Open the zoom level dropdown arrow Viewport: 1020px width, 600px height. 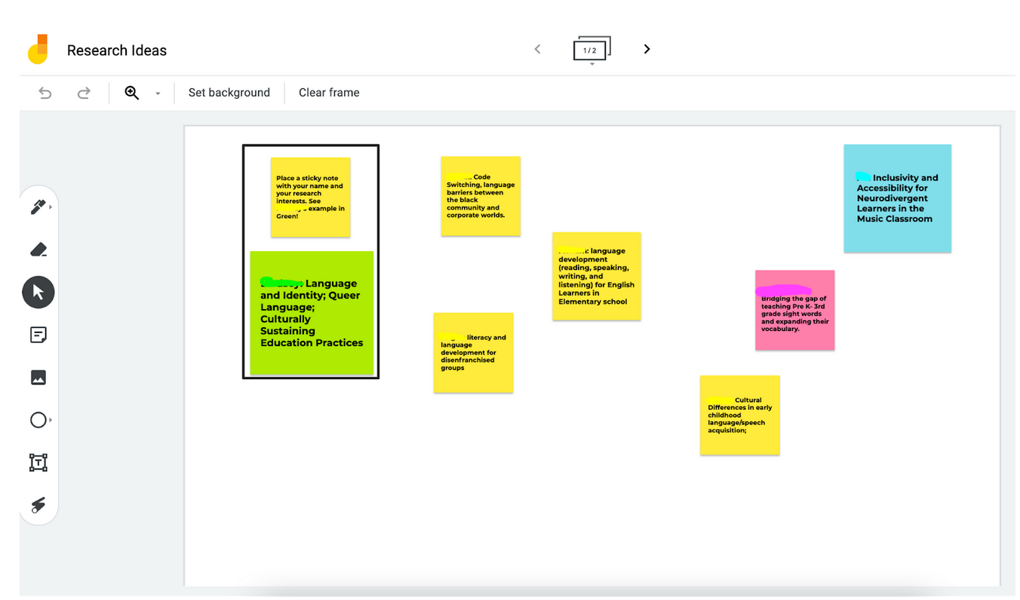pyautogui.click(x=158, y=93)
